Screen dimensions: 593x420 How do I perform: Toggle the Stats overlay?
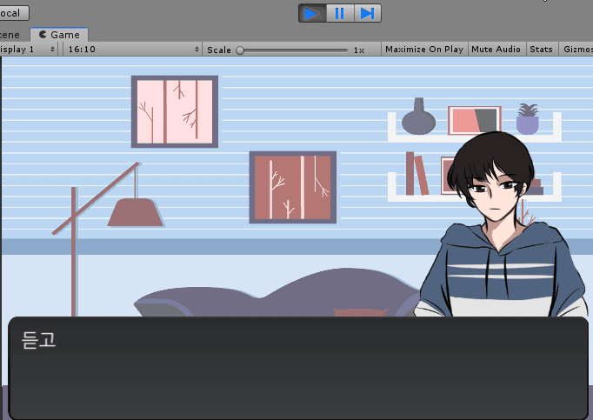(541, 50)
